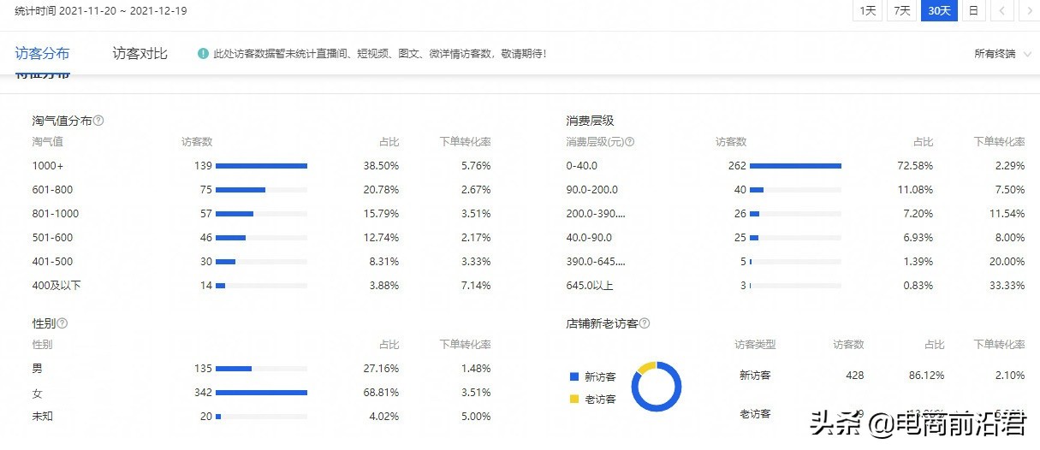Select the 1天 time range button
1040x450 pixels.
pos(868,10)
